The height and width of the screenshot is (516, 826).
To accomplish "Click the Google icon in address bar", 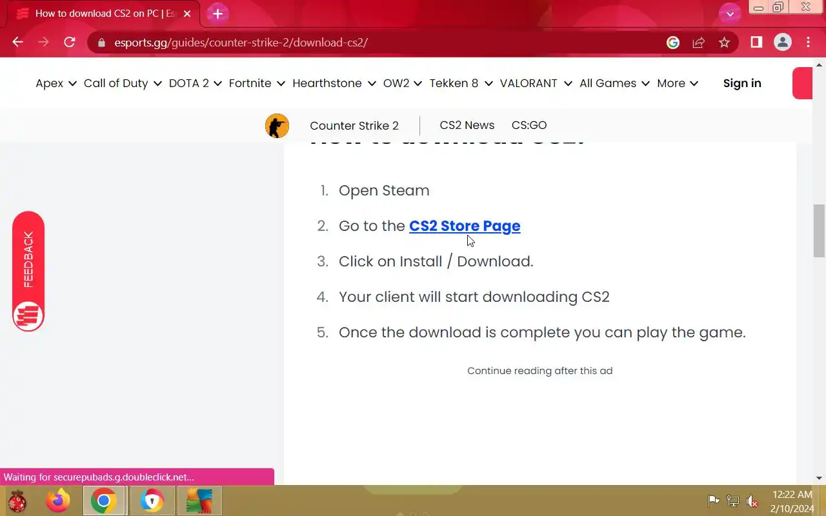I will (673, 43).
